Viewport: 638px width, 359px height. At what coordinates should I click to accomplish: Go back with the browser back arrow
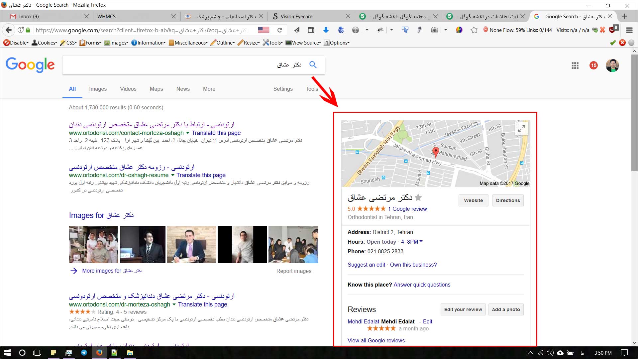coord(9,30)
